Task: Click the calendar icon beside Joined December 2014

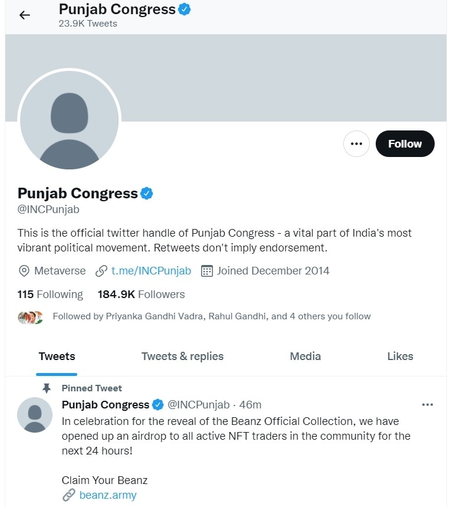Action: tap(206, 271)
